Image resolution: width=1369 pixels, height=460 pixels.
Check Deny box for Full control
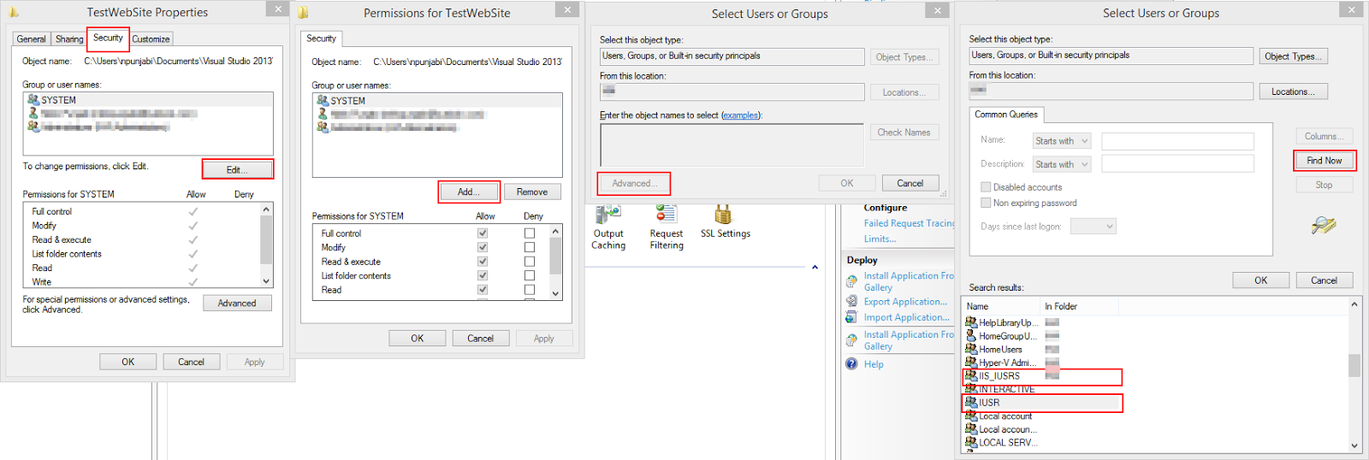[530, 233]
